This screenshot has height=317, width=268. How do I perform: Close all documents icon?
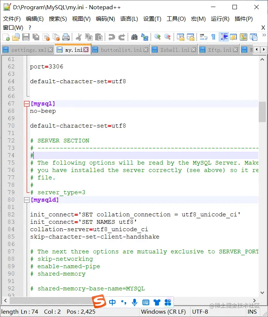coord(56,37)
